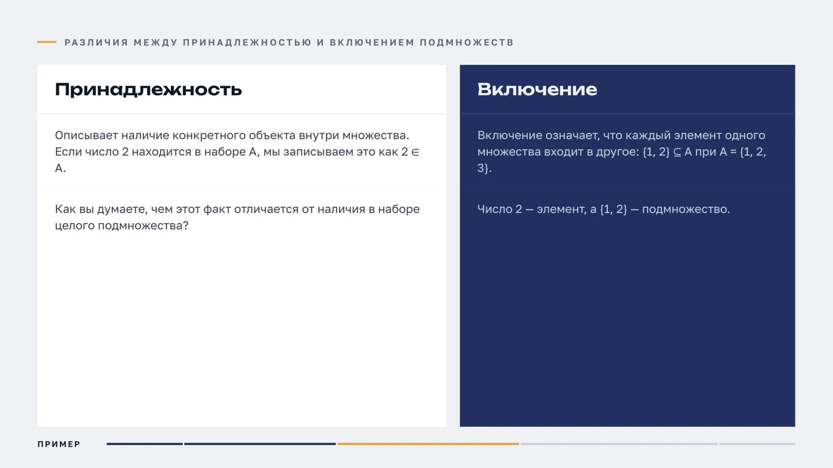The width and height of the screenshot is (833, 468).
Task: Select the heading Принадлежность
Action: pyautogui.click(x=148, y=89)
